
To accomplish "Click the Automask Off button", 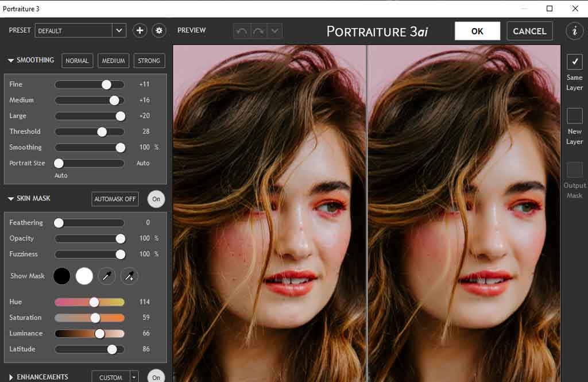I will (114, 199).
